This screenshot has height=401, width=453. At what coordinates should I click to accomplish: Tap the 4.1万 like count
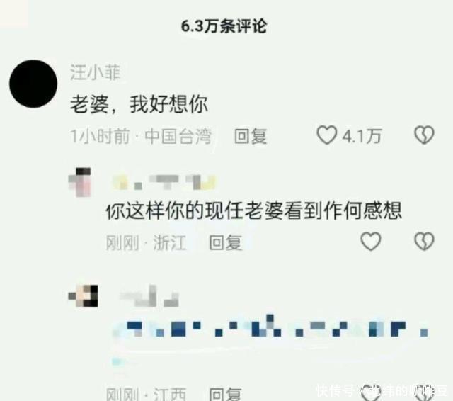pos(362,136)
